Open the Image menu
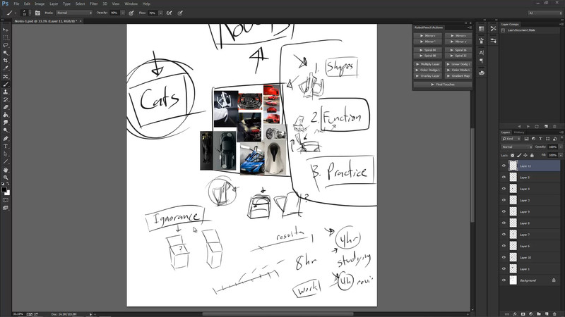Image resolution: width=565 pixels, height=317 pixels. (40, 4)
